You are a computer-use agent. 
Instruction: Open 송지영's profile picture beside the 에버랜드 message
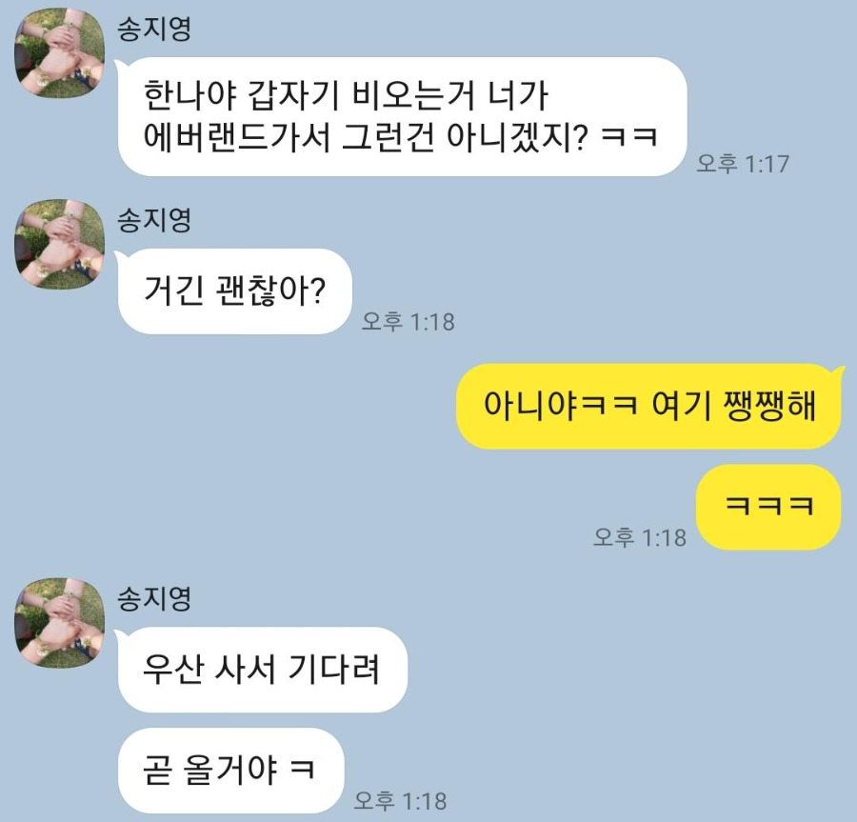tap(59, 53)
